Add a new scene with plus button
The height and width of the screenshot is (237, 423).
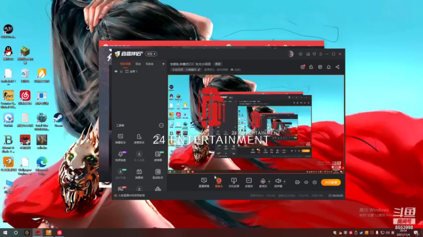click(163, 64)
